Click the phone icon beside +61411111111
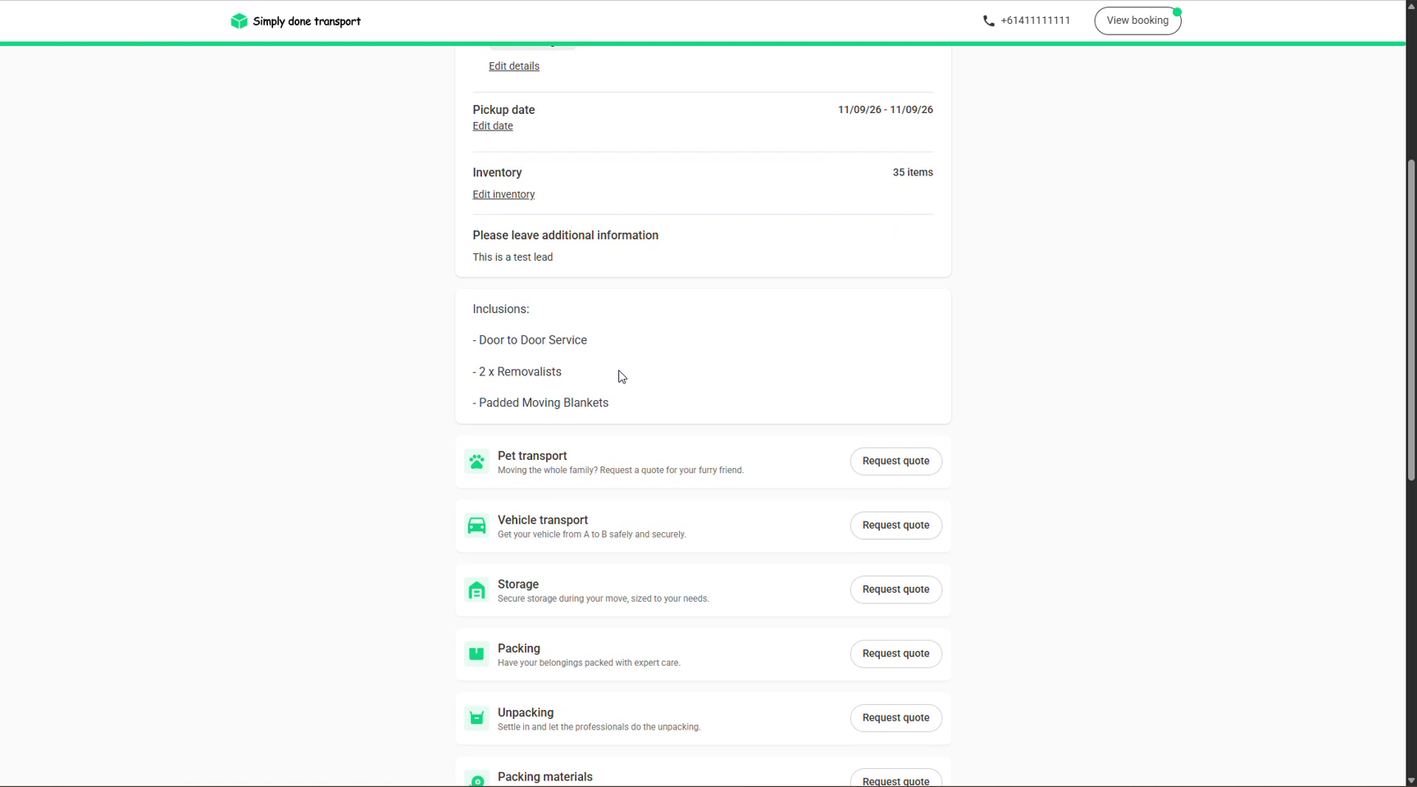The width and height of the screenshot is (1417, 787). [x=988, y=21]
